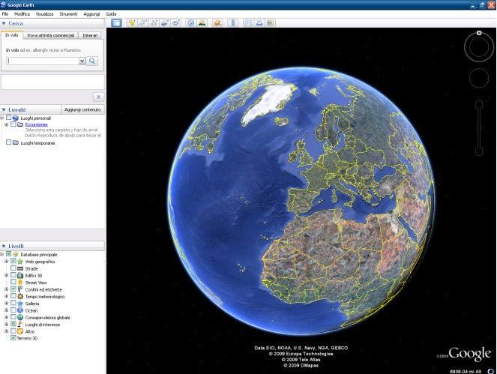Open the Modifica menu
The width and height of the screenshot is (497, 374).
click(22, 14)
